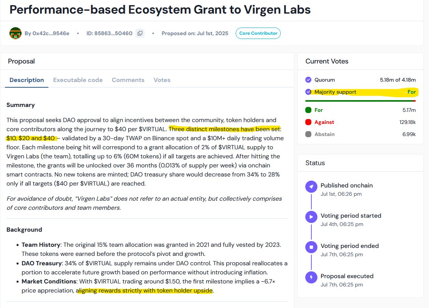Screen dimensions: 429x308
Task: Click highlighted 'Three distinct milestones have been set'
Action: click(x=225, y=129)
